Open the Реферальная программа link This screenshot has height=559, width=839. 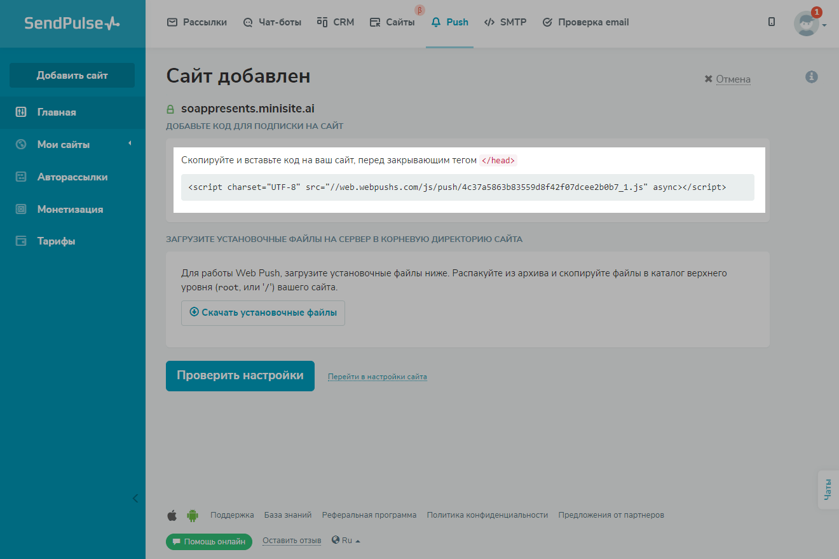point(369,515)
